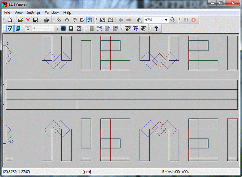Open the Settings menu
Viewport: 242px width, 177px height.
coord(33,13)
